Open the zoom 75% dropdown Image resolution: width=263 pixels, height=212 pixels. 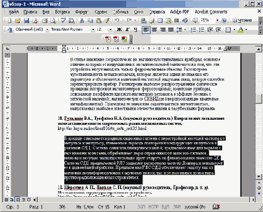point(218,20)
